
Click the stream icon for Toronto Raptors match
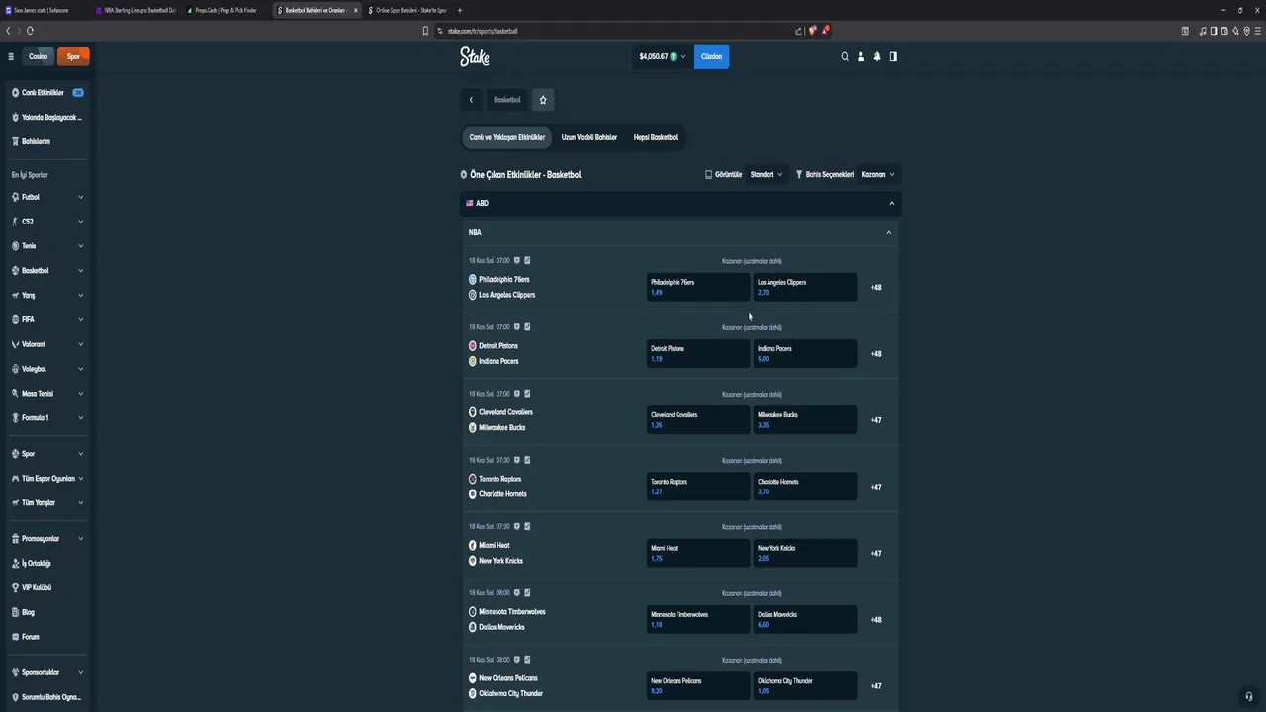(x=516, y=460)
